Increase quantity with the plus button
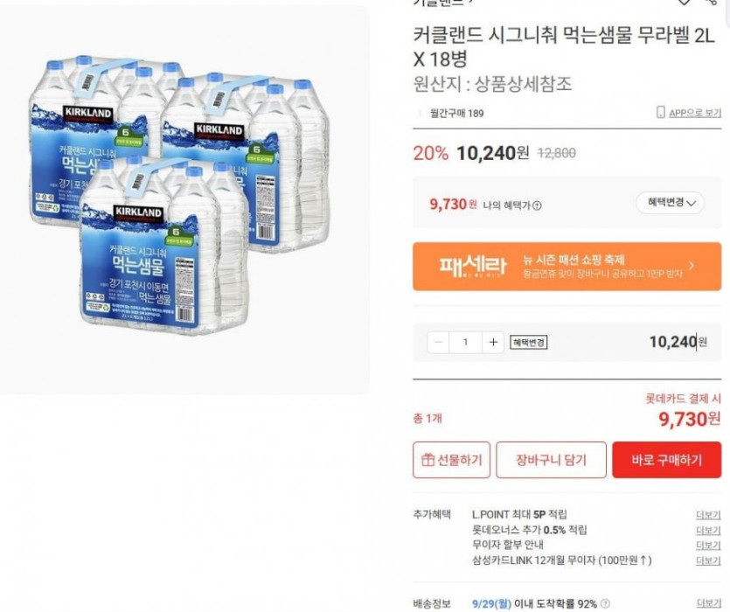 (x=493, y=342)
